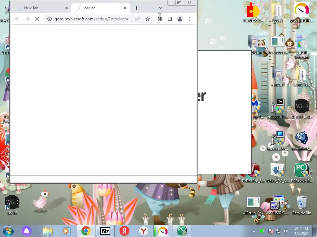Click the green square tray icon
This screenshot has width=317, height=237.
[x=262, y=231]
